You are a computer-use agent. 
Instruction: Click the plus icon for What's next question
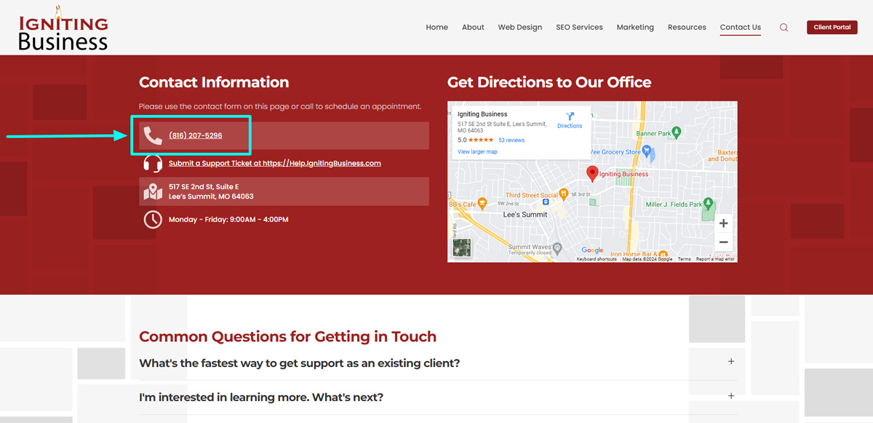[x=731, y=396]
